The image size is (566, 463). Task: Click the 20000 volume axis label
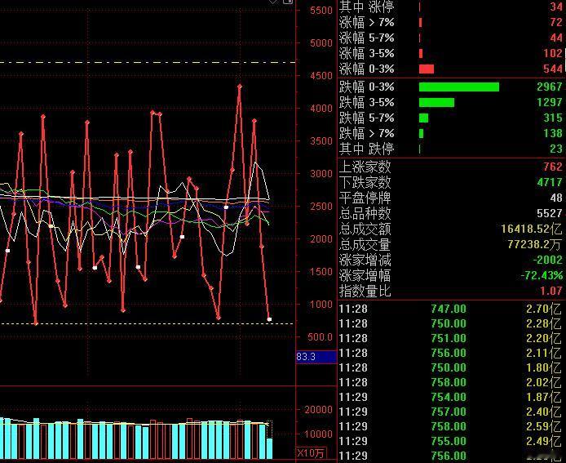click(x=317, y=409)
